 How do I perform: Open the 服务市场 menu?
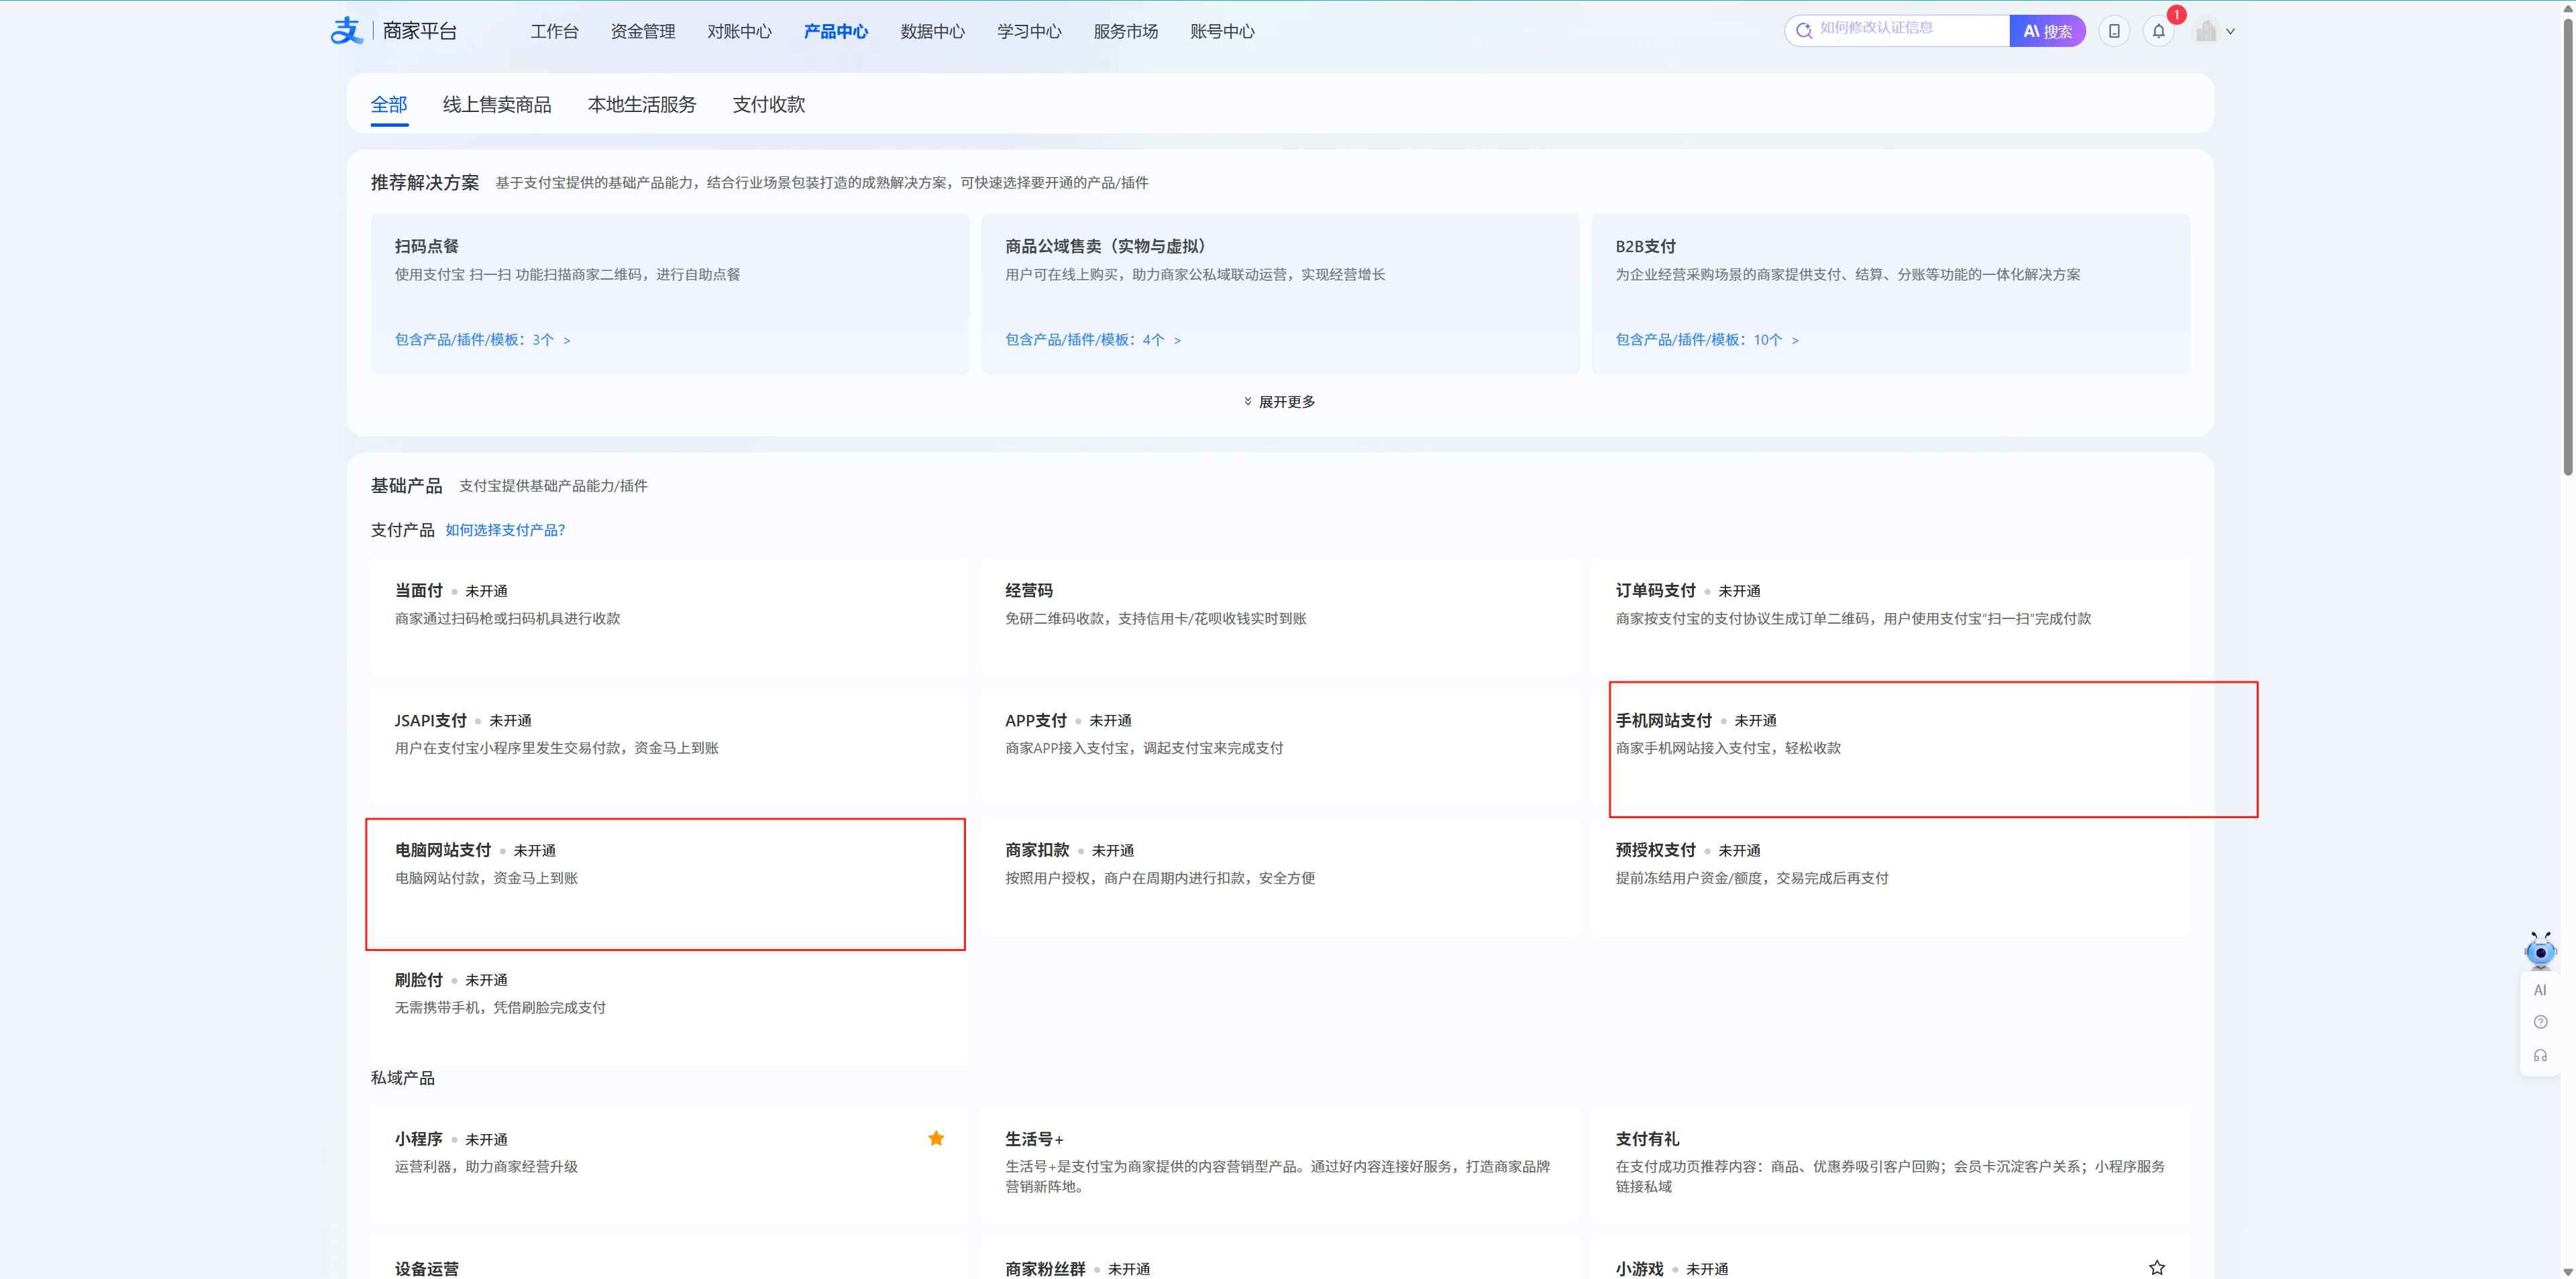click(x=1125, y=31)
